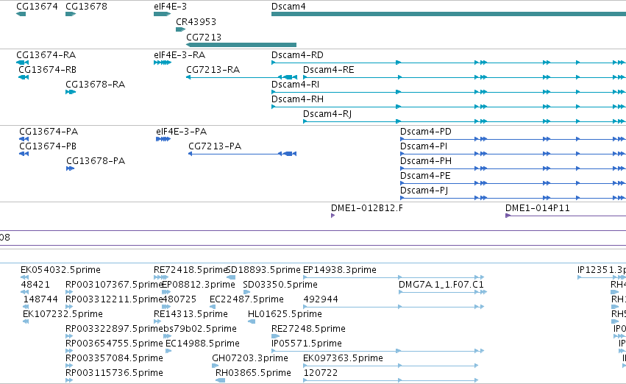This screenshot has width=626, height=384.
Task: Select the DME1-012B12.F feature label
Action: [367, 208]
